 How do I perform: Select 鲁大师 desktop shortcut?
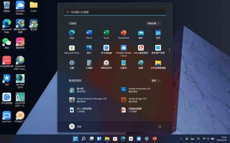point(33,25)
